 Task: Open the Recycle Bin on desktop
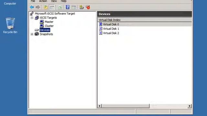[x=10, y=23]
